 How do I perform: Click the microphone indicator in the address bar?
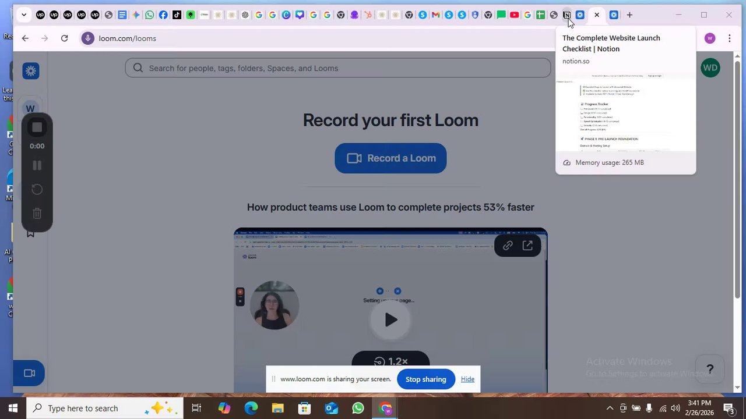tap(88, 38)
